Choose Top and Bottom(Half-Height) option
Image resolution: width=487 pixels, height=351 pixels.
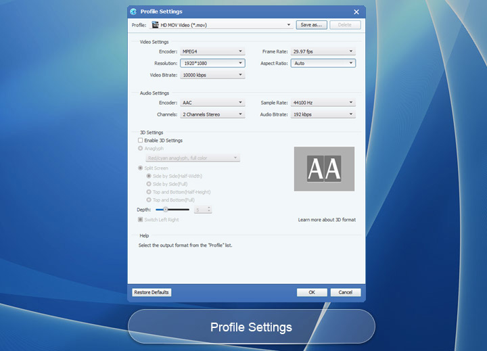pyautogui.click(x=149, y=192)
